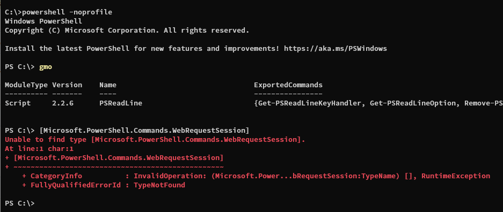Select the ModuleType column header
The height and width of the screenshot is (212, 503).
pyautogui.click(x=26, y=85)
